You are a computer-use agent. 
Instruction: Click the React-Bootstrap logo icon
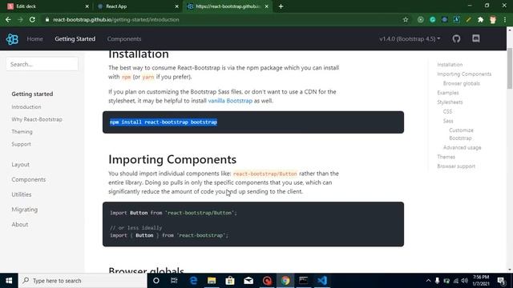(x=12, y=39)
